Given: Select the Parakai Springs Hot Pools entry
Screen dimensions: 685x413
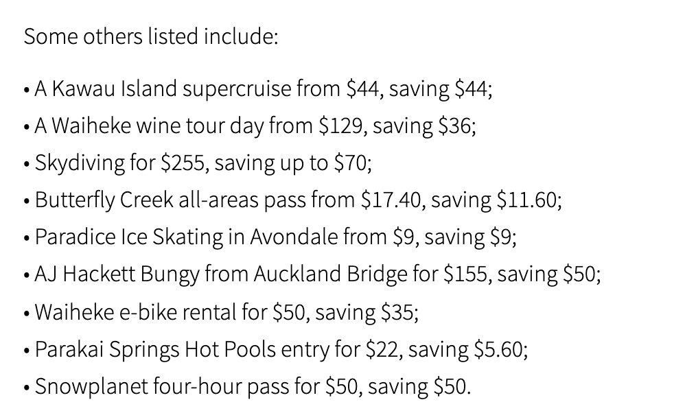Looking at the screenshot, I should pyautogui.click(x=276, y=350).
